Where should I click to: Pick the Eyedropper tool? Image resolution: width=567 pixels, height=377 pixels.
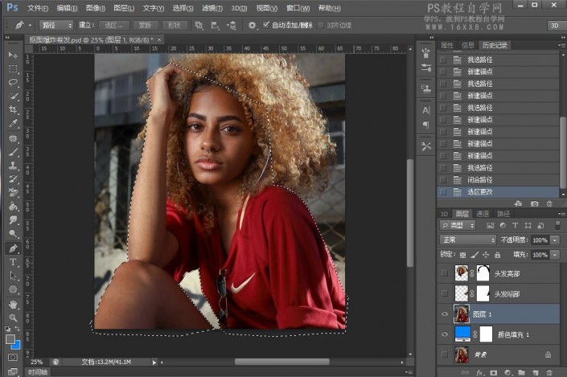coord(13,124)
